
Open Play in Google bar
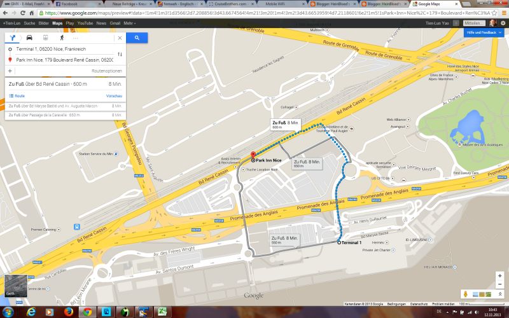pyautogui.click(x=70, y=24)
